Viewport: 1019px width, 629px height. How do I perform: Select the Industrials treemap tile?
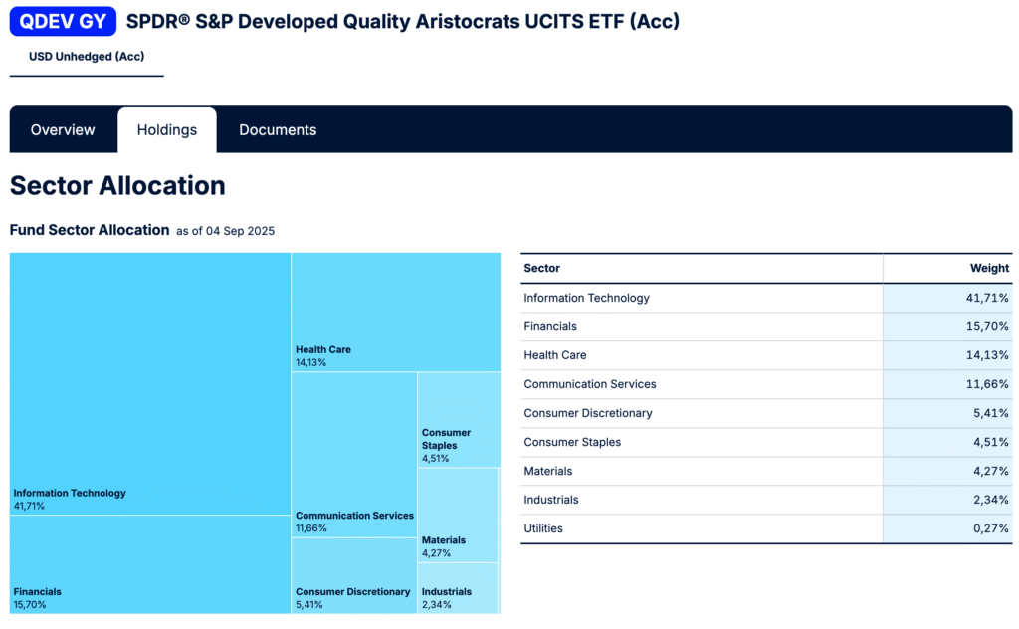[458, 588]
